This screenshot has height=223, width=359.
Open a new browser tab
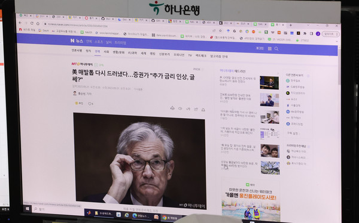(291, 25)
